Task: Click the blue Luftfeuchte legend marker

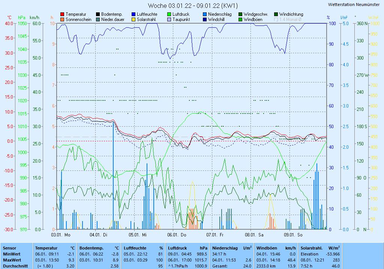Action: (x=133, y=14)
